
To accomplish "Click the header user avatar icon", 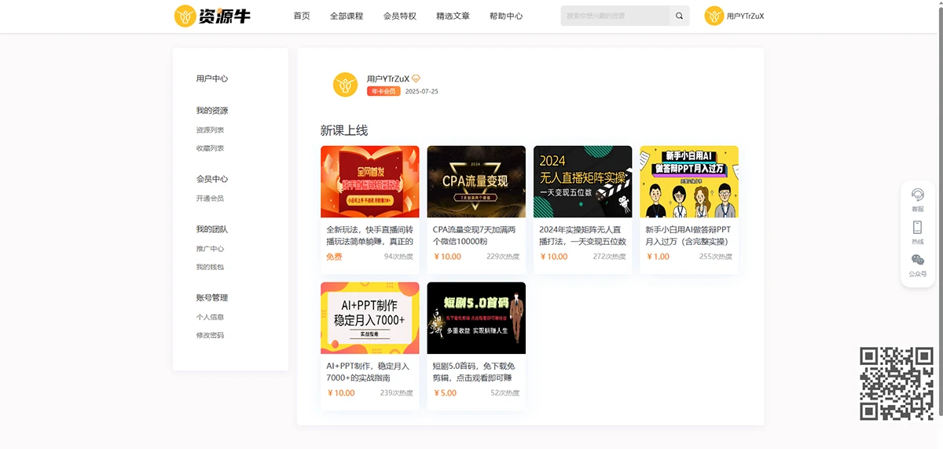I will 714,16.
